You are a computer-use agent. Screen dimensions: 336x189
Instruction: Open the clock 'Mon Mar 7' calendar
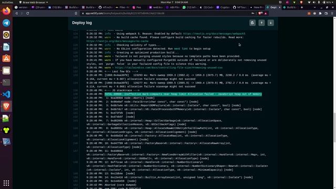[x=174, y=2]
